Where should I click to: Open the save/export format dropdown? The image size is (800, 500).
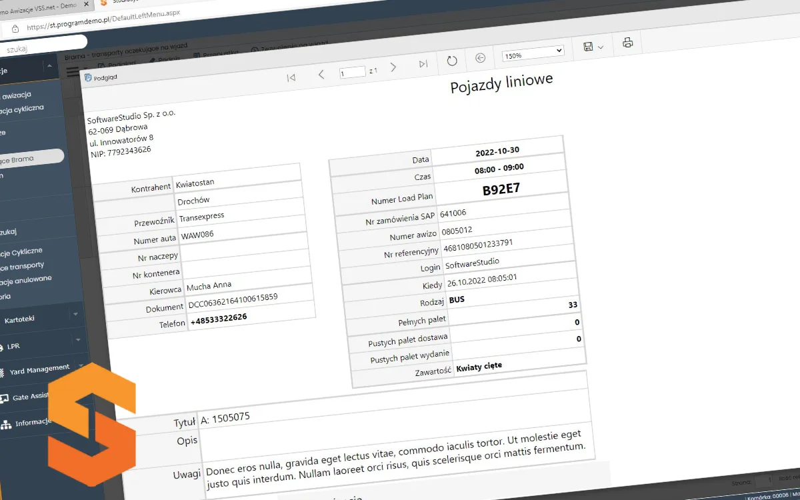click(593, 47)
